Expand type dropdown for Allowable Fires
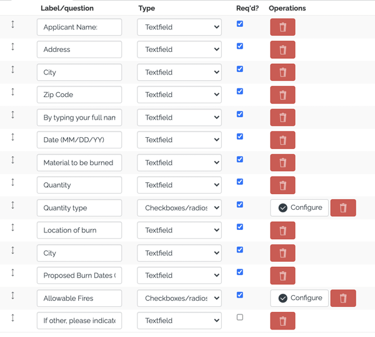Viewport: 375px width, 337px height. (179, 298)
